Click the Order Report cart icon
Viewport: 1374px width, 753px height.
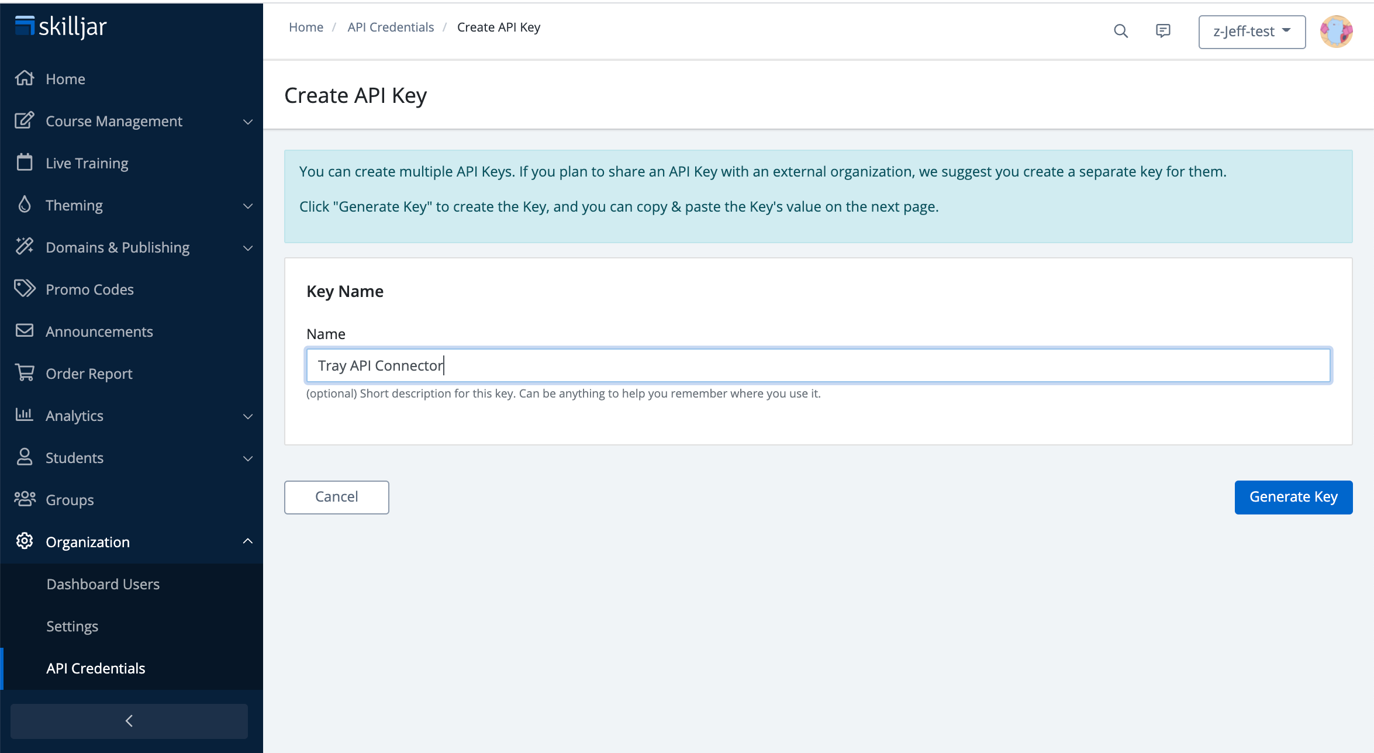pos(25,373)
